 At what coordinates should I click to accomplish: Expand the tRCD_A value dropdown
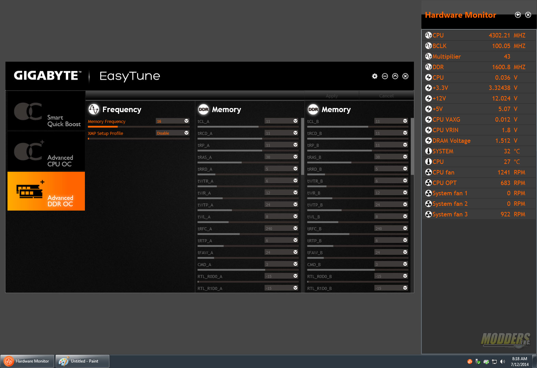click(282, 133)
